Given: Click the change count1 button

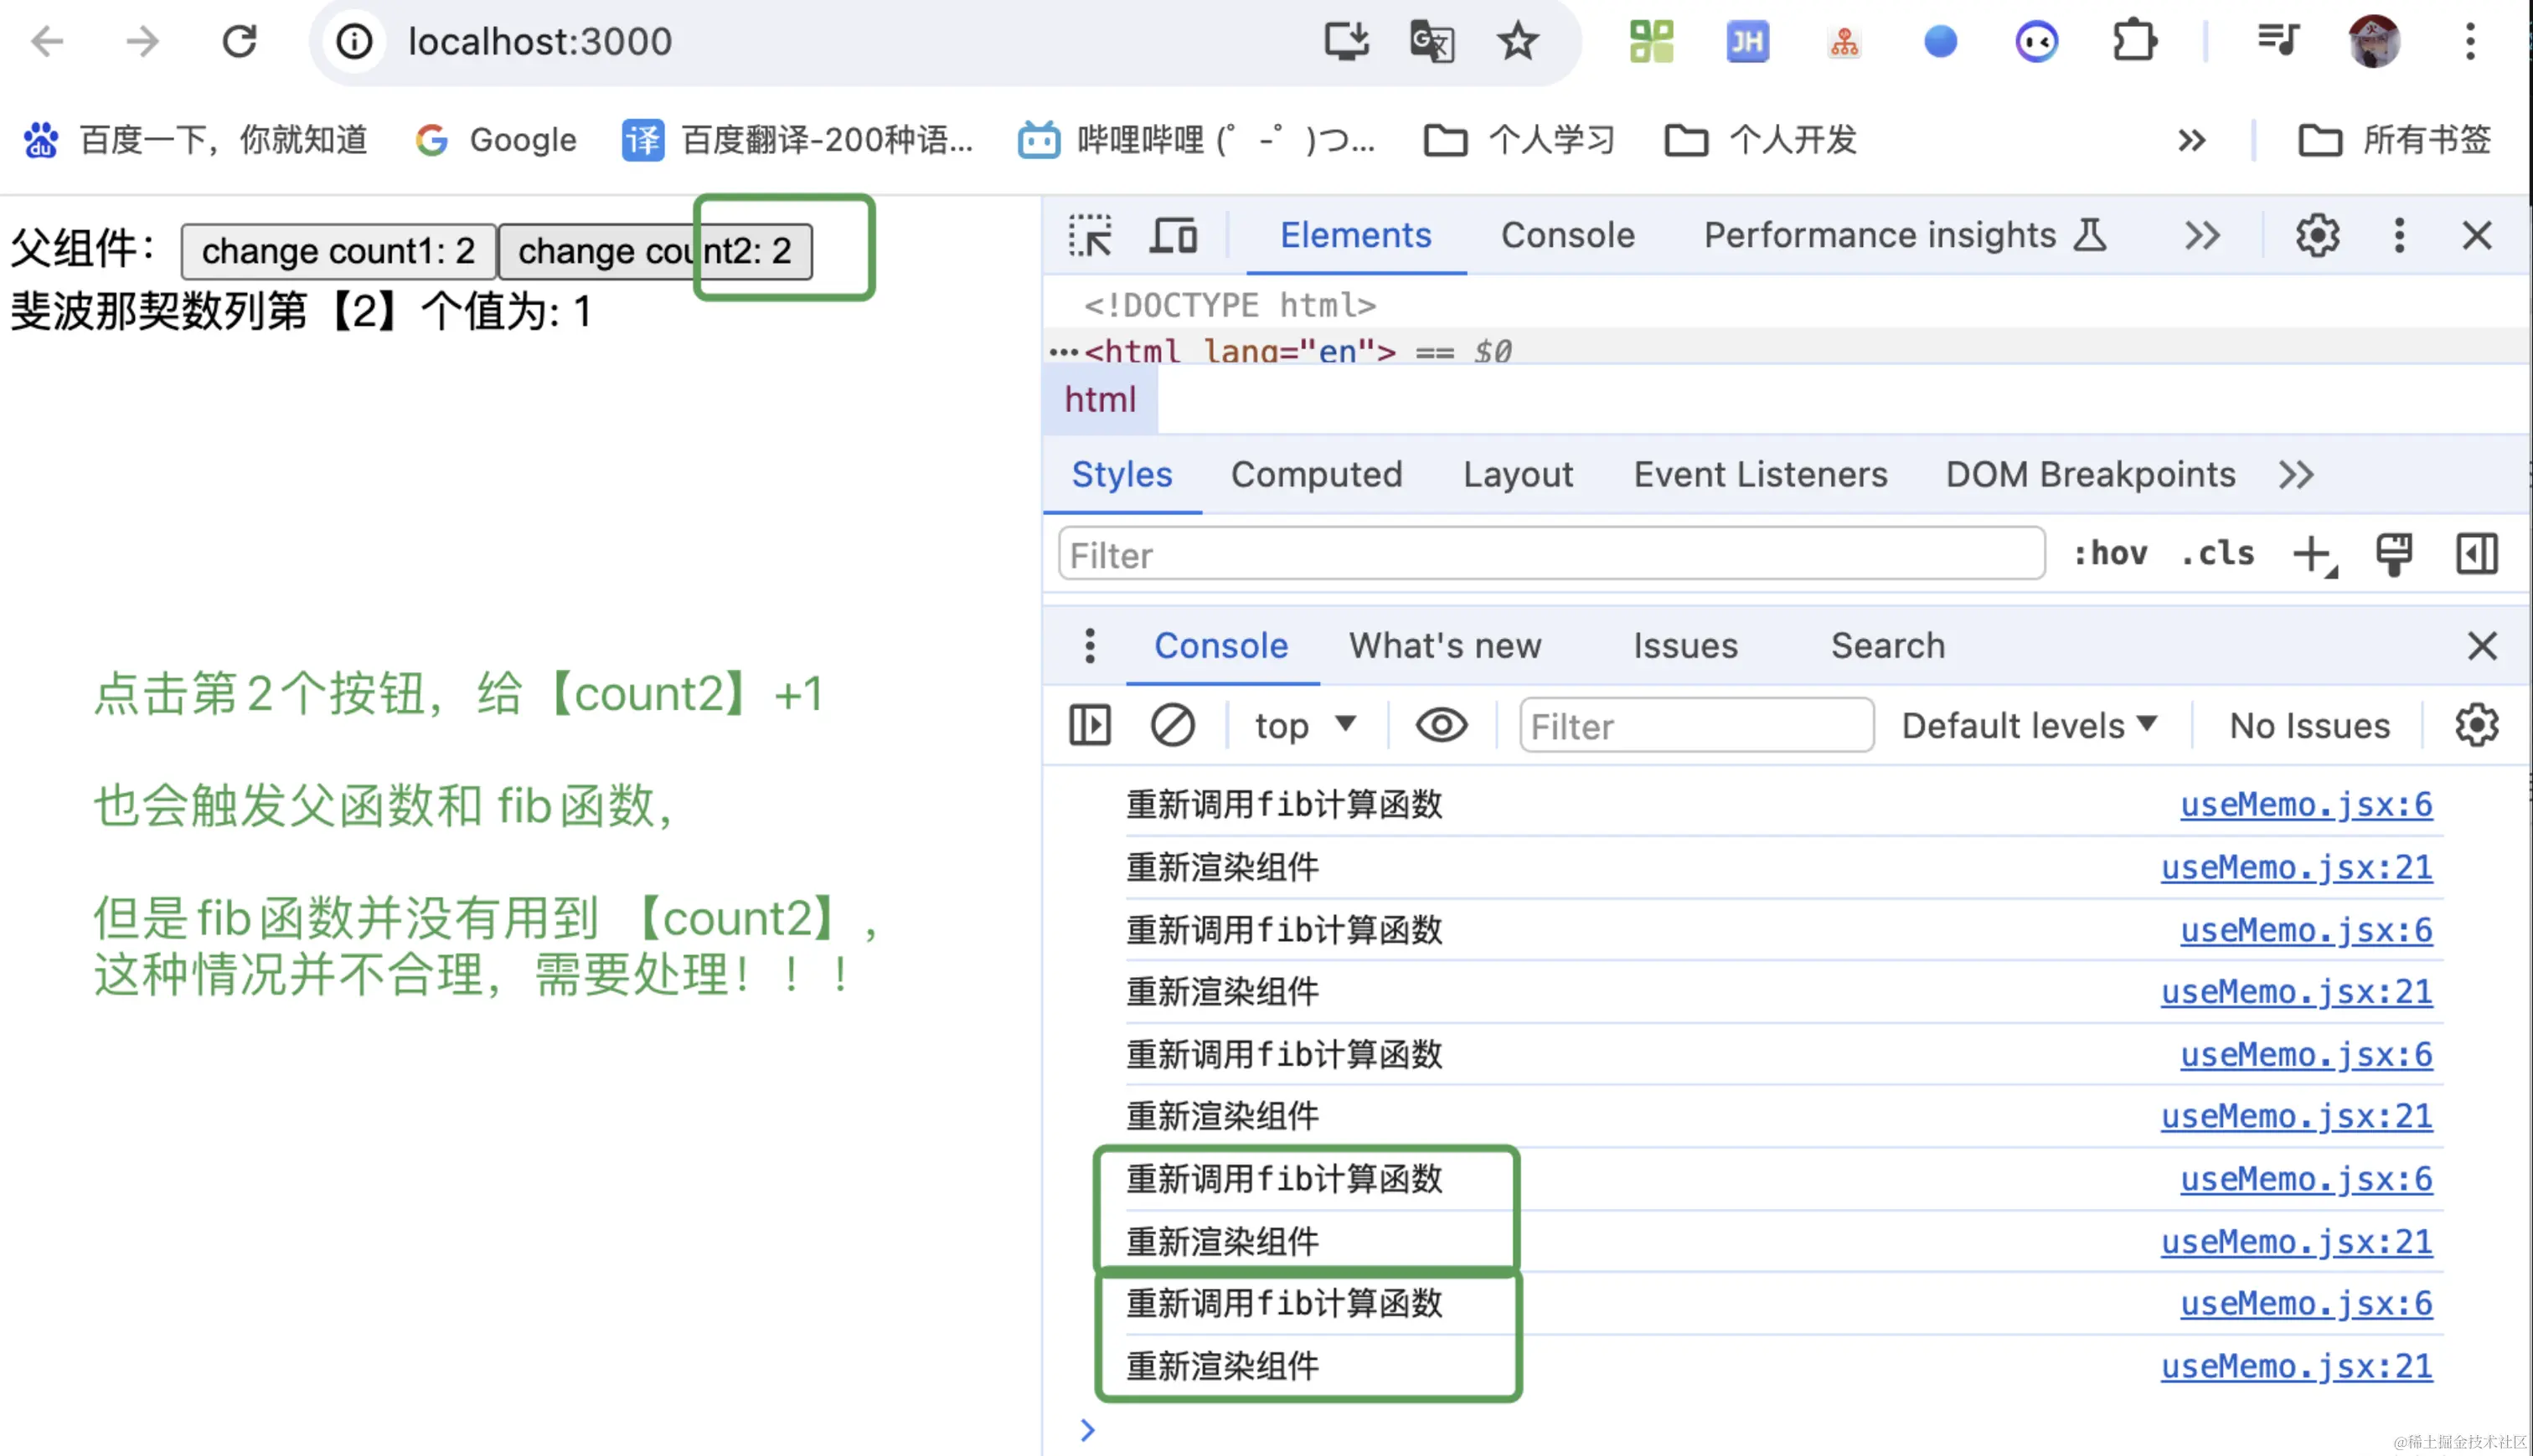Looking at the screenshot, I should [x=338, y=251].
